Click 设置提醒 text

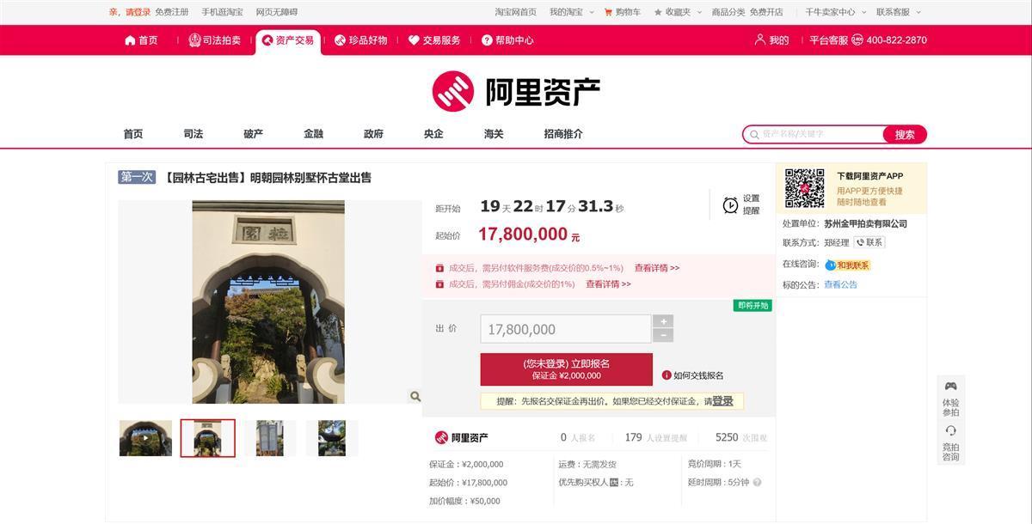[x=751, y=204]
